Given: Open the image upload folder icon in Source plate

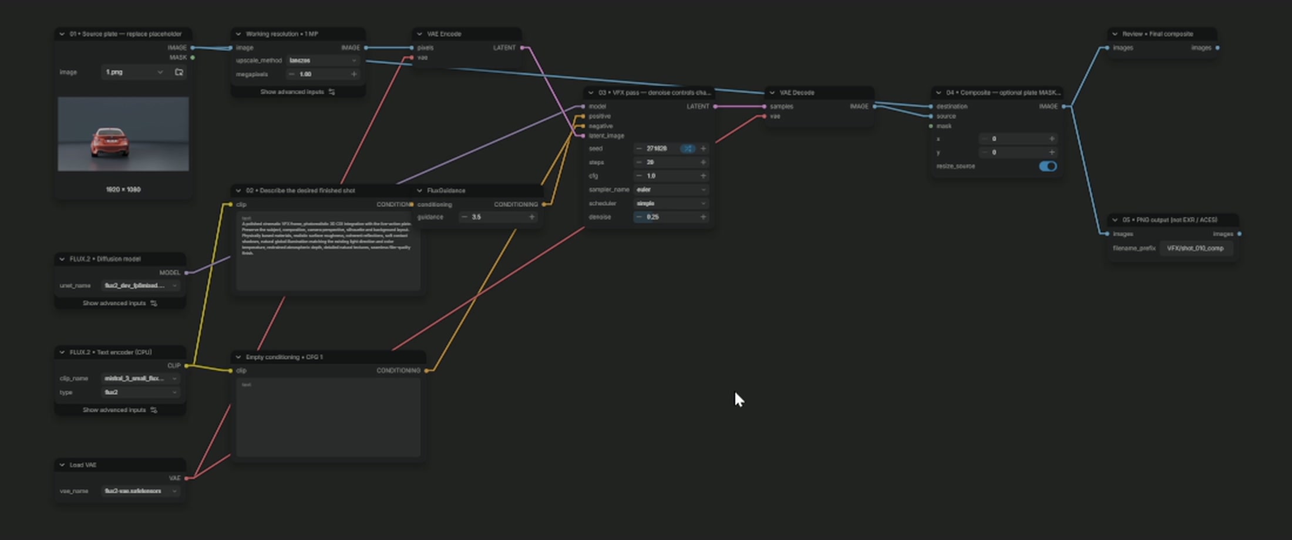Looking at the screenshot, I should pyautogui.click(x=179, y=72).
